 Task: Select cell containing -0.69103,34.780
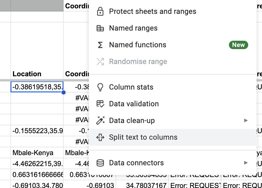[x=37, y=184]
